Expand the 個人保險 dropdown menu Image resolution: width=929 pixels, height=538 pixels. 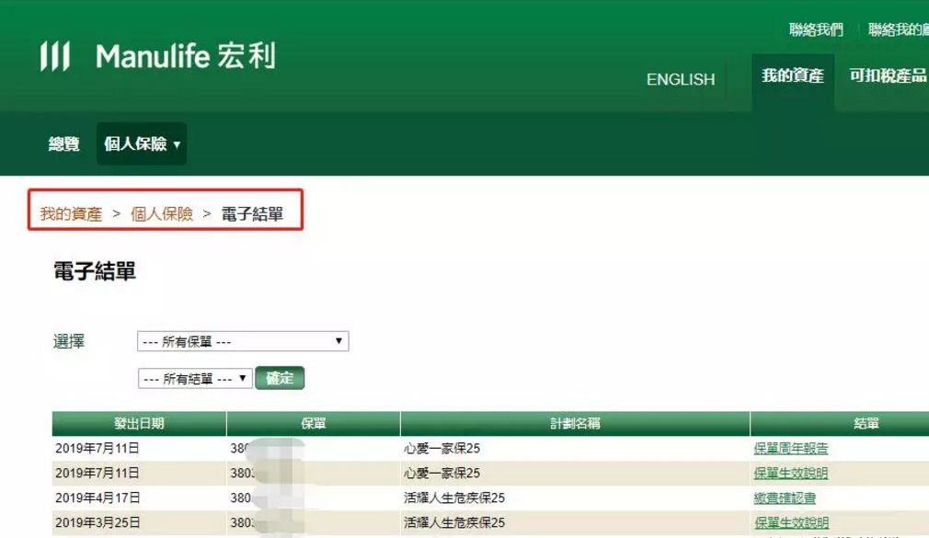pyautogui.click(x=142, y=144)
